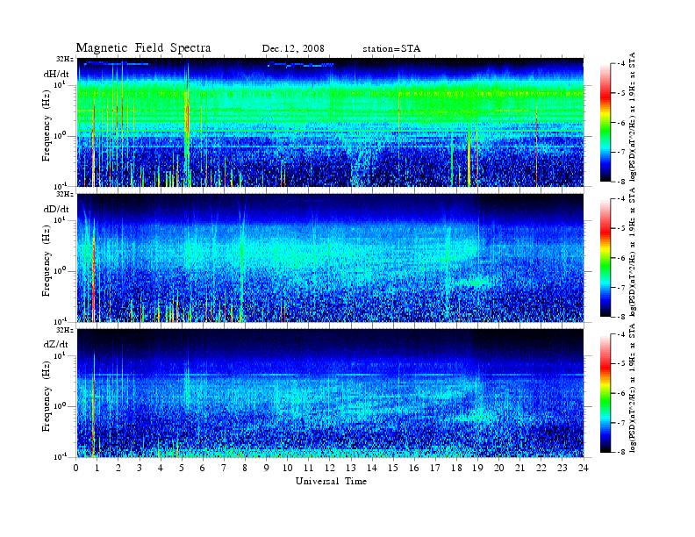Click the dD/dt spectrogram plot
Screen dimensions: 695x537
pos(330,257)
